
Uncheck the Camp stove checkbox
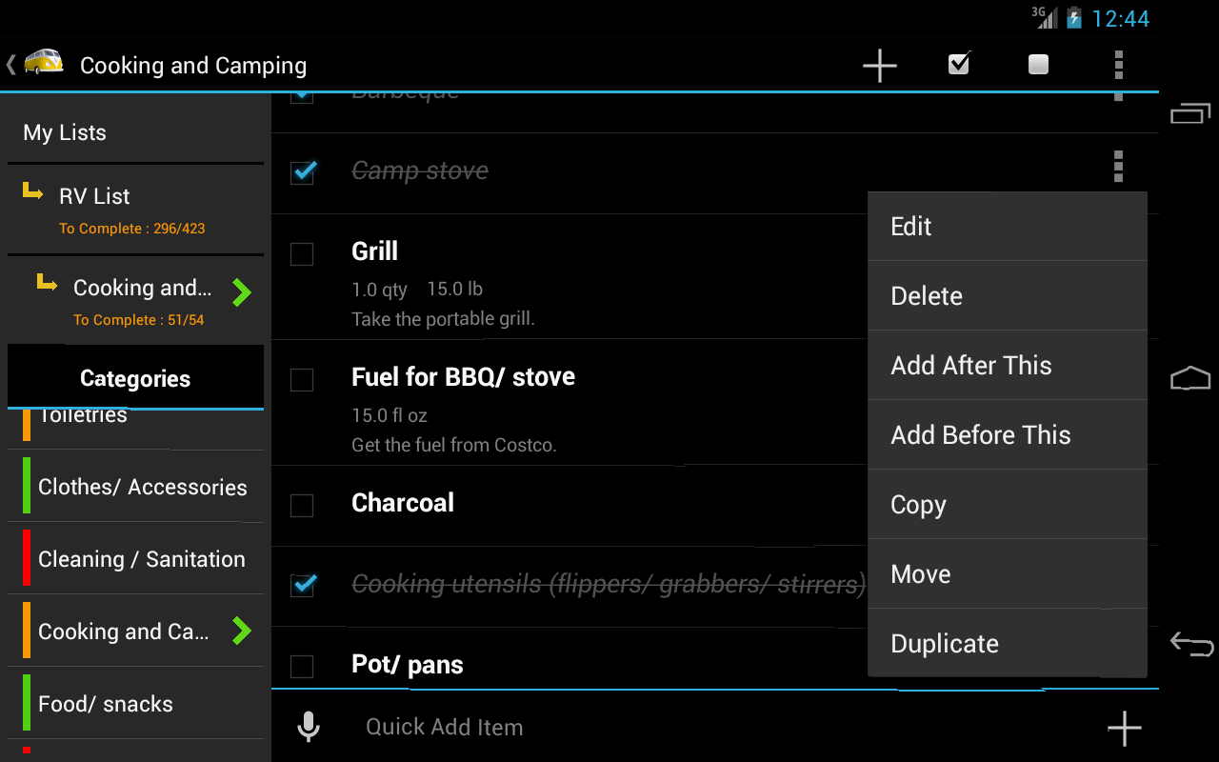(302, 172)
